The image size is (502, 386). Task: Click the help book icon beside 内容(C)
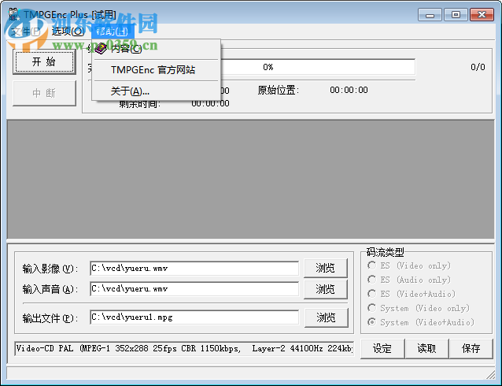[x=102, y=49]
